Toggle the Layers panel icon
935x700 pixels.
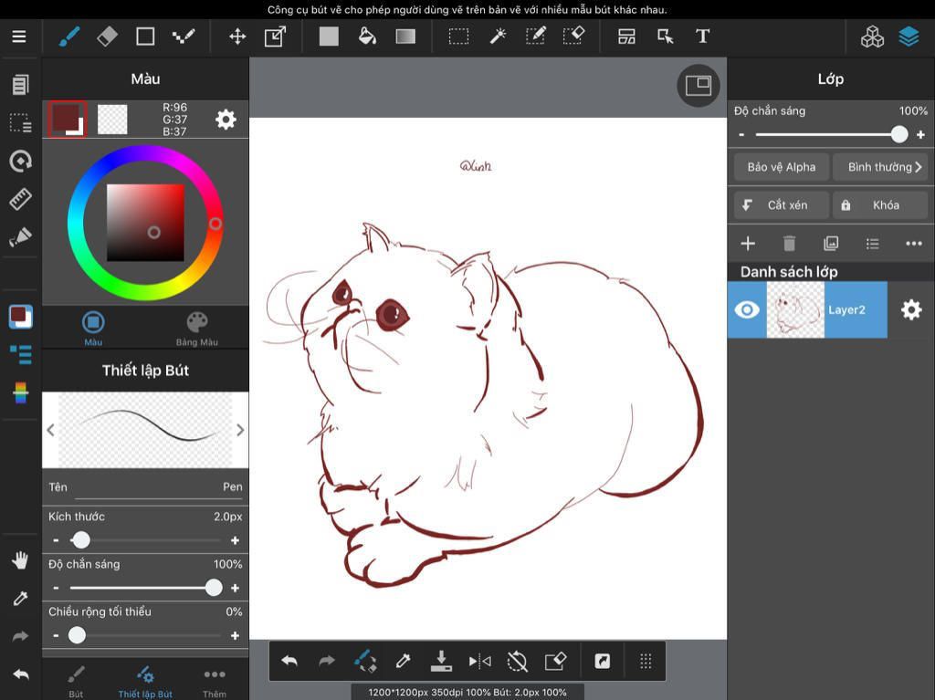[x=909, y=37]
